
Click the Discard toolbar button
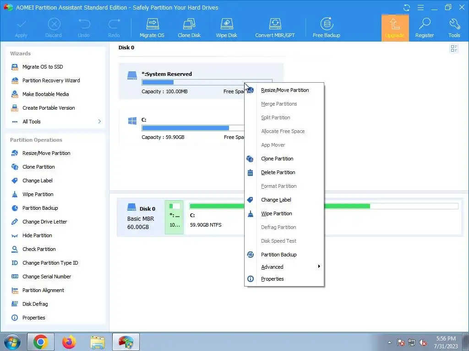tap(54, 28)
